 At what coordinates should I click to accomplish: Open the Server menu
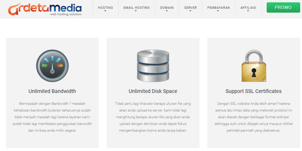point(191,8)
